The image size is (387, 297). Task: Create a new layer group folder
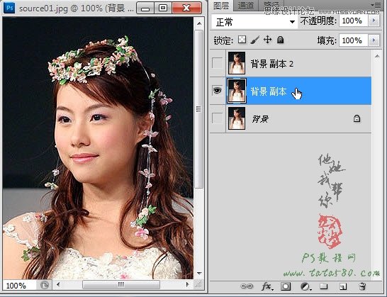coord(324,286)
